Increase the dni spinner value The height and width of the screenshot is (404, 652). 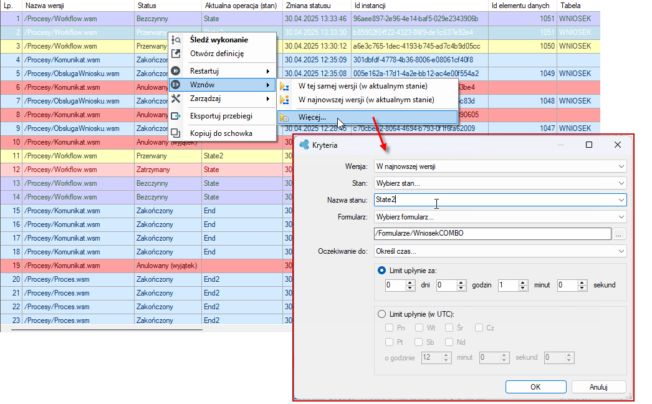coord(410,282)
